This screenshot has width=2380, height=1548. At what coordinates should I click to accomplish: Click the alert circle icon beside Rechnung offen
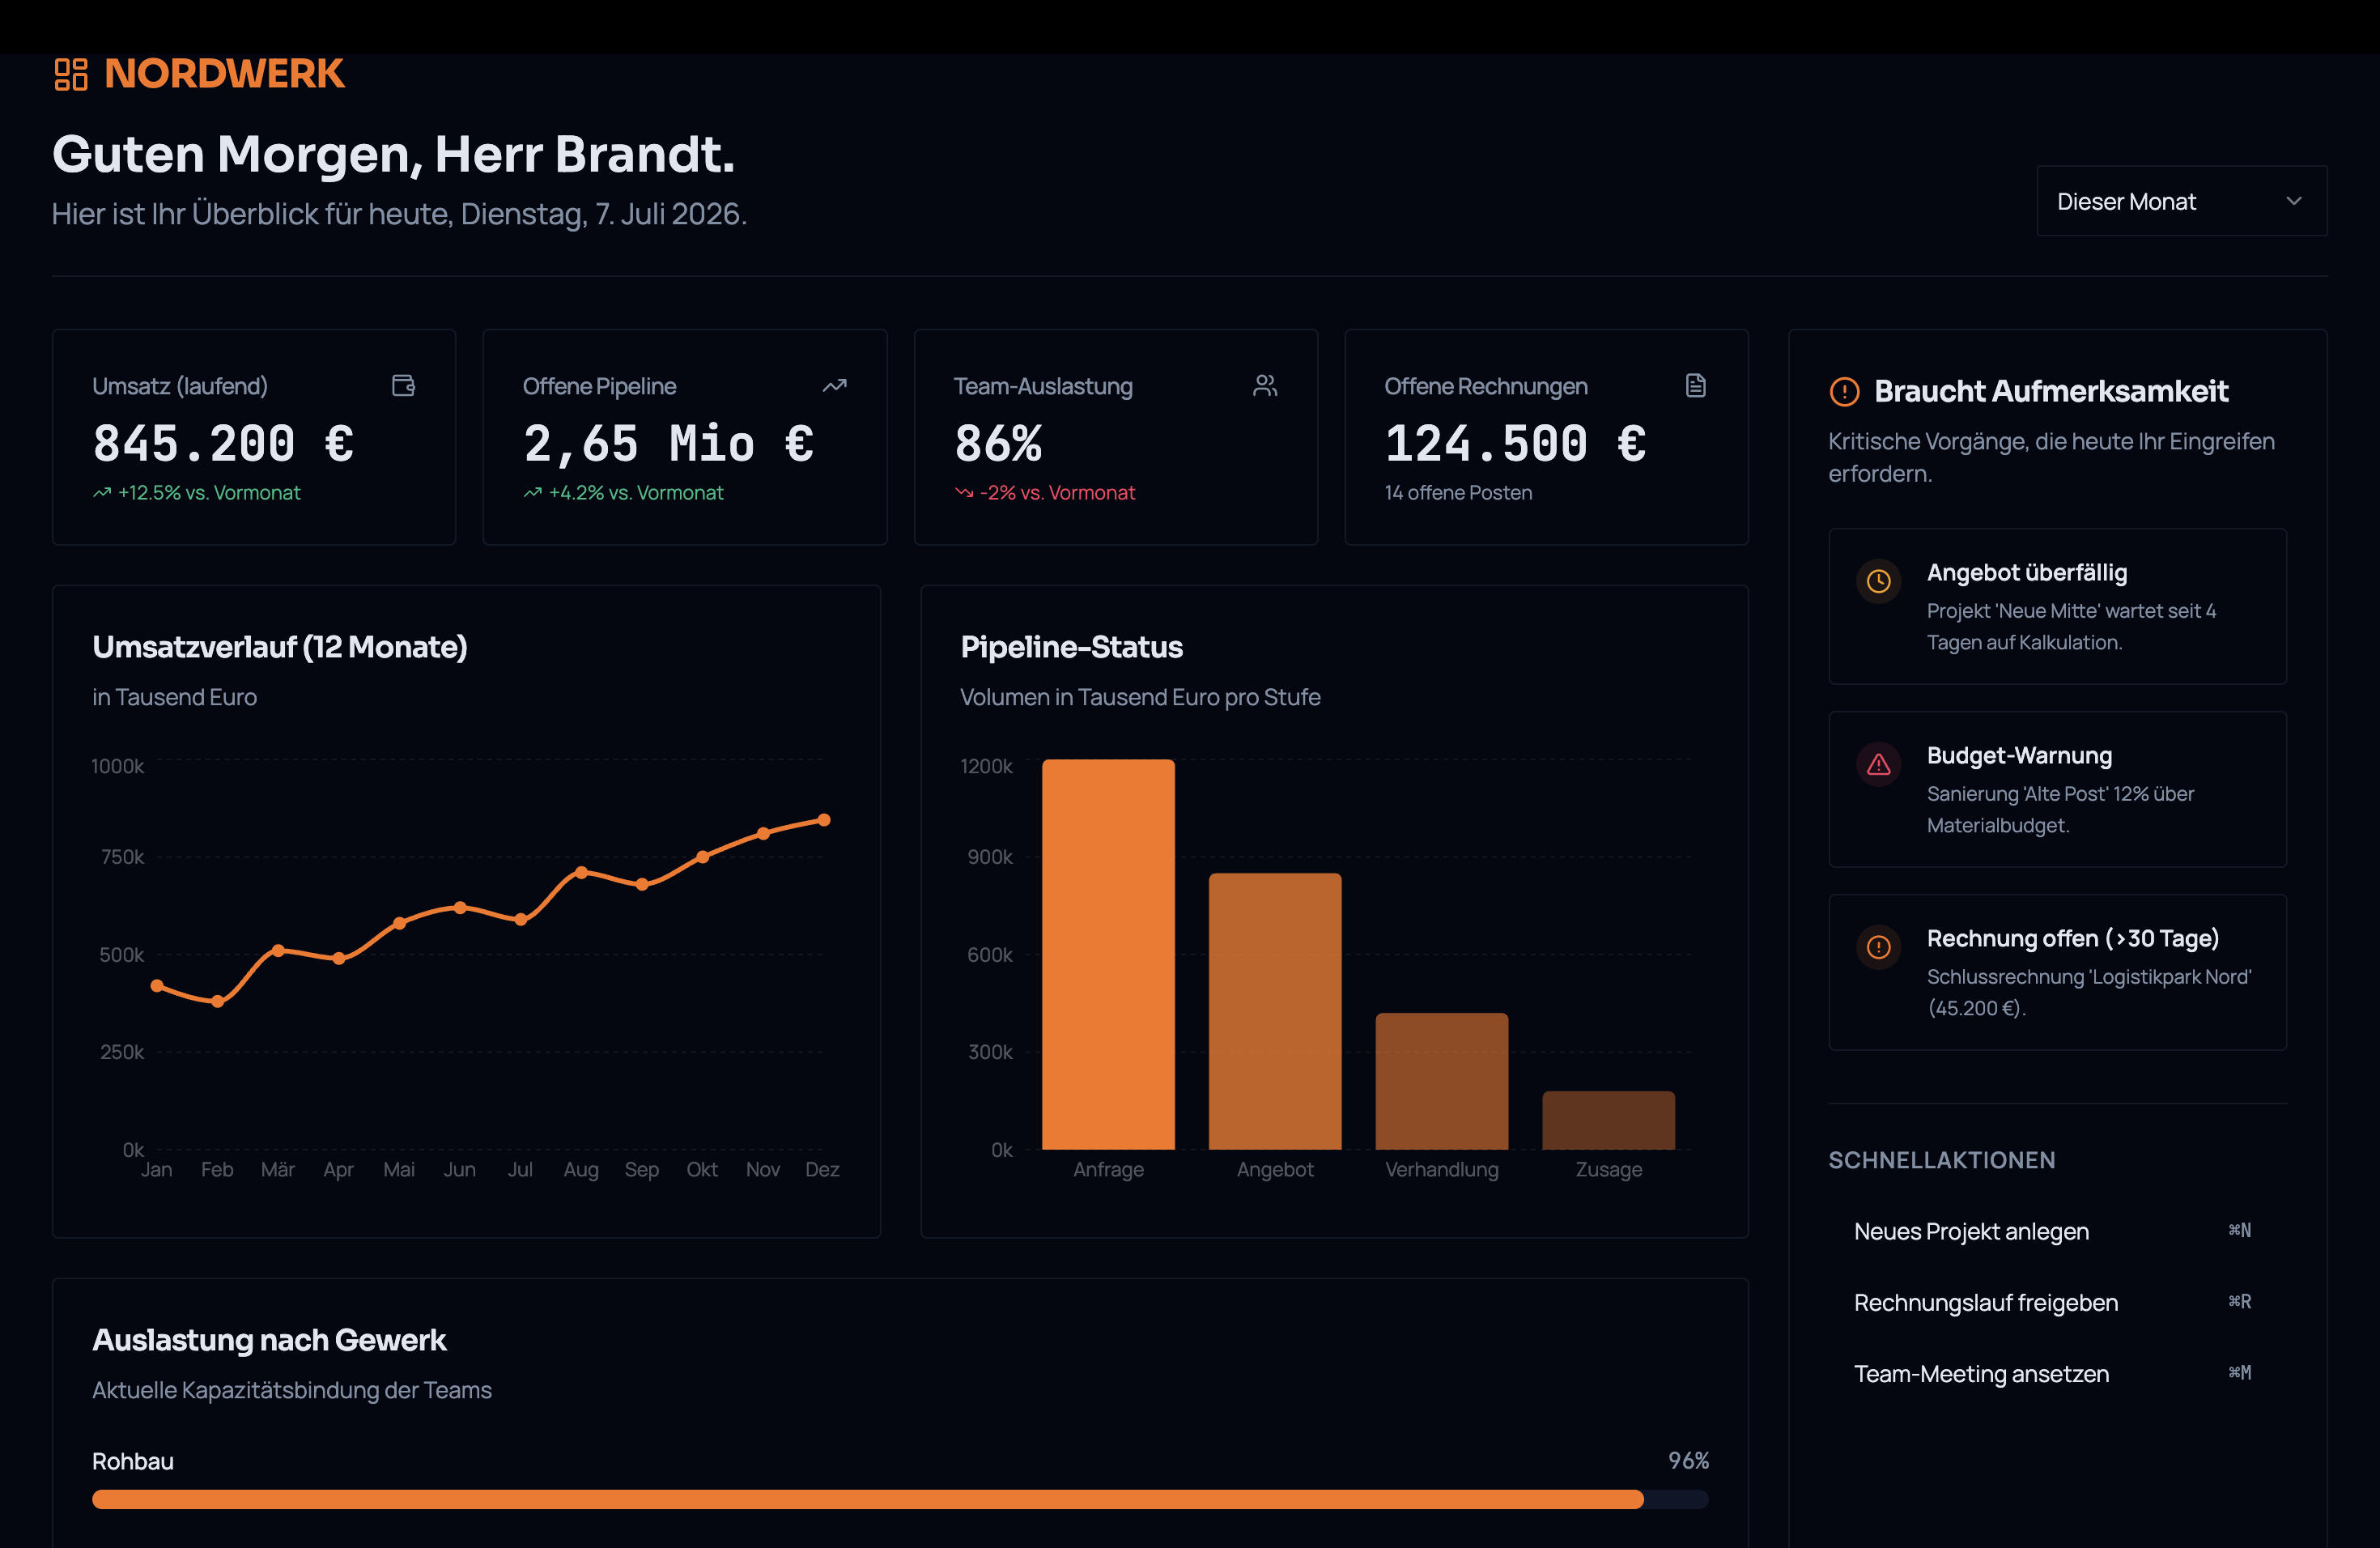click(1878, 947)
